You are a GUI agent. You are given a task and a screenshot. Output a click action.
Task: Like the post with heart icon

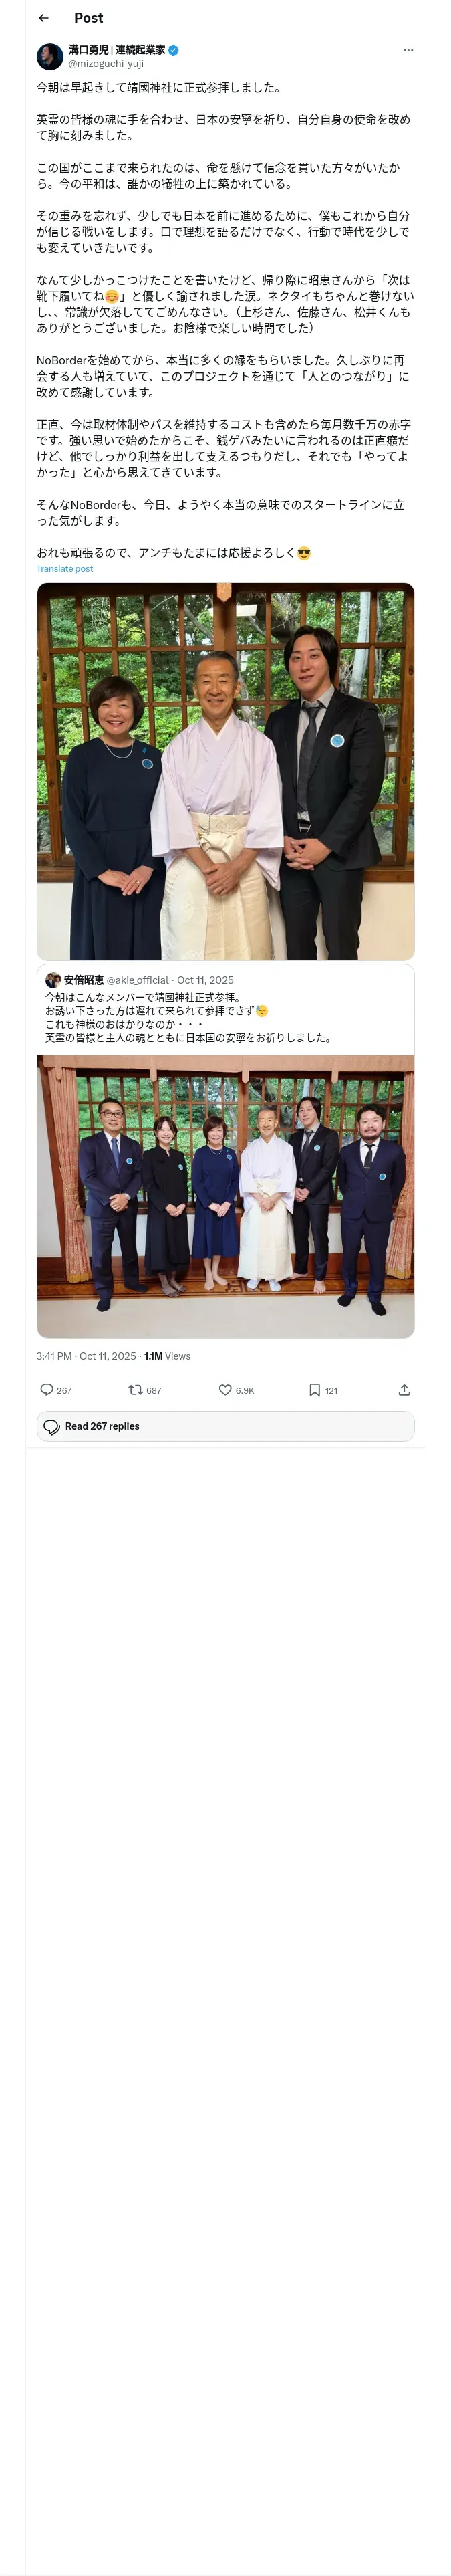[x=225, y=1389]
